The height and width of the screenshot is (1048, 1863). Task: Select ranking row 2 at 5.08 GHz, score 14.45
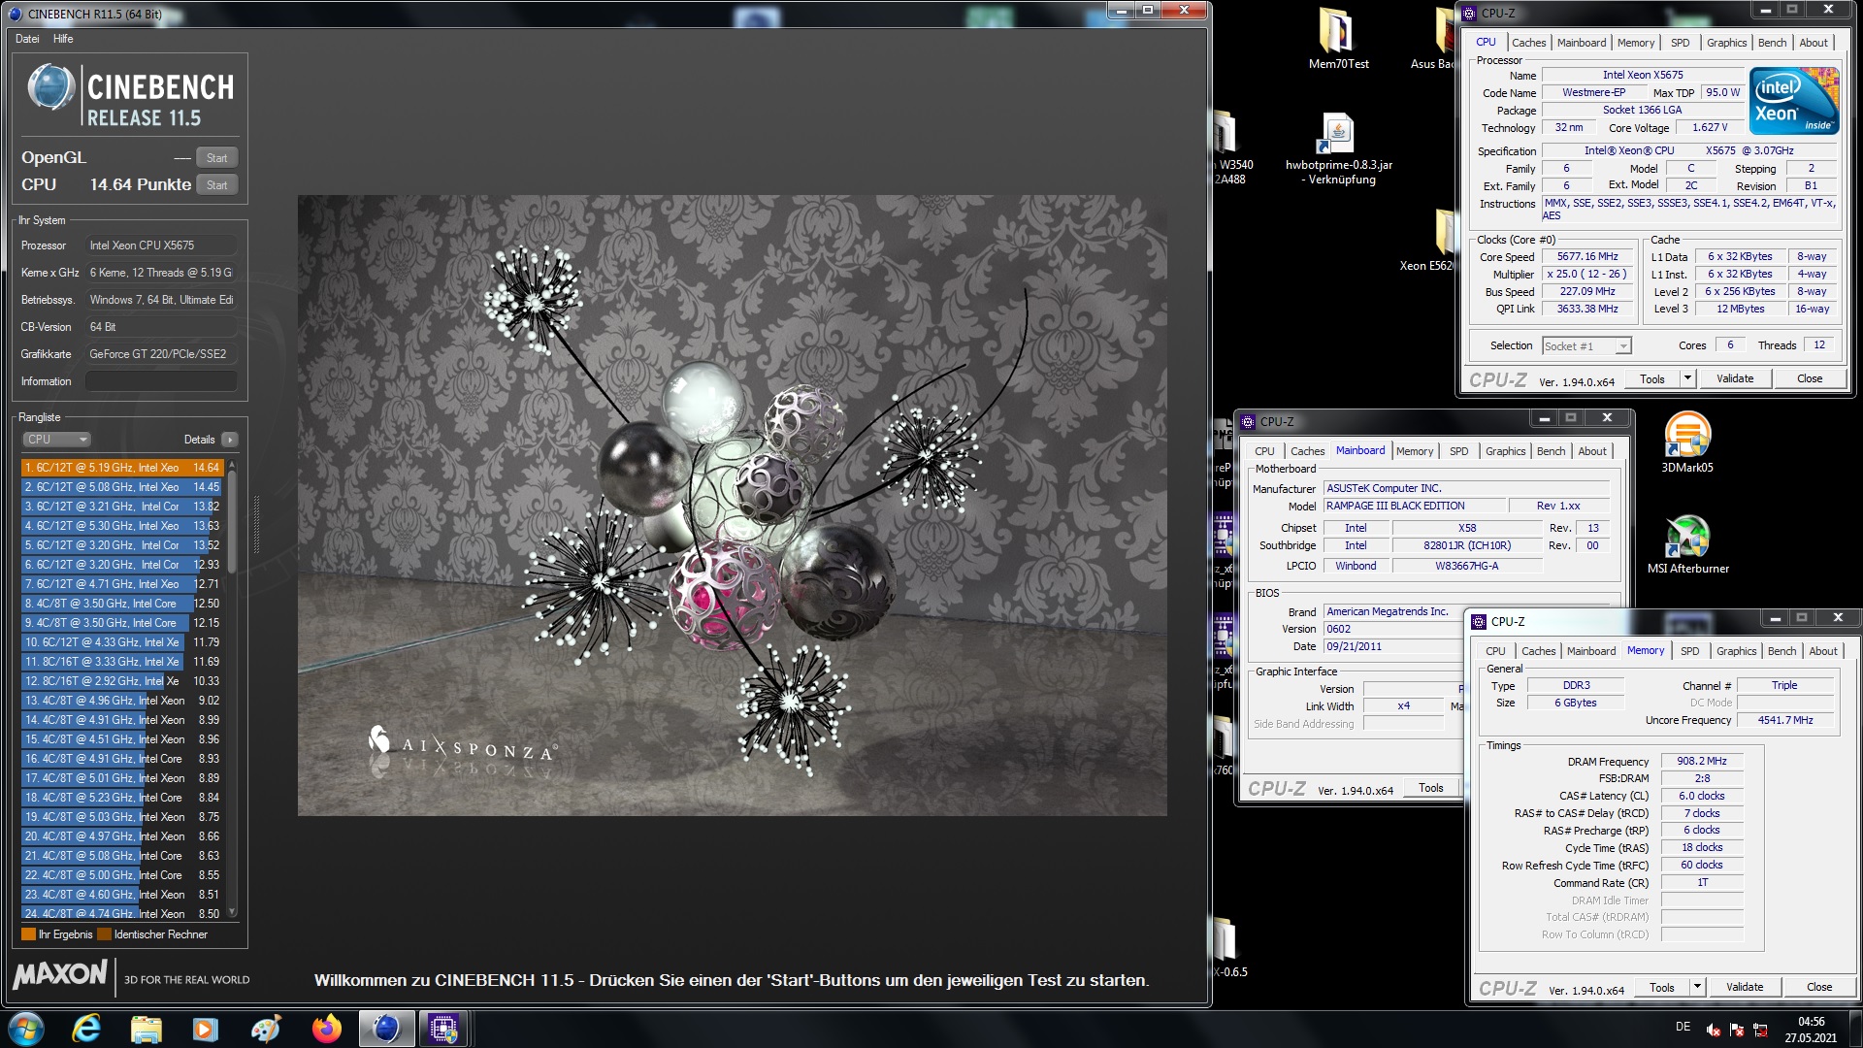pyautogui.click(x=123, y=487)
